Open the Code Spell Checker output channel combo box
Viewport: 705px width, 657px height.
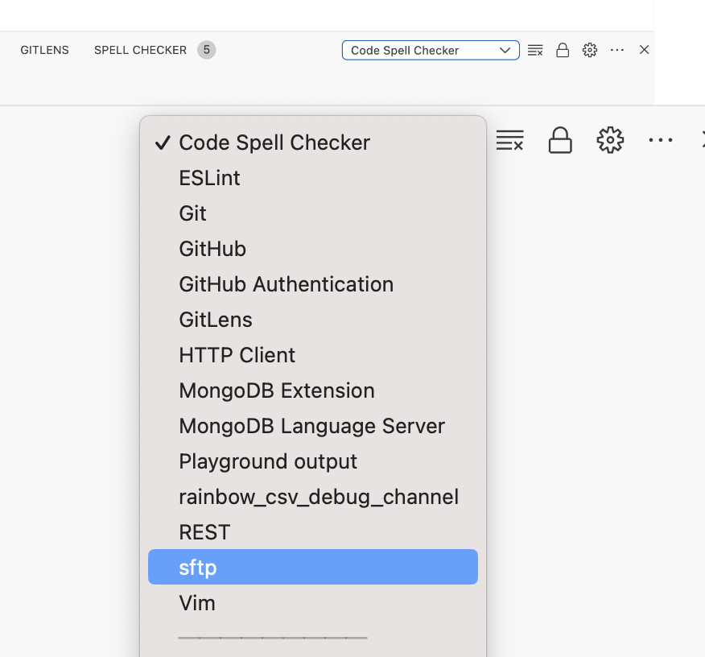(431, 50)
